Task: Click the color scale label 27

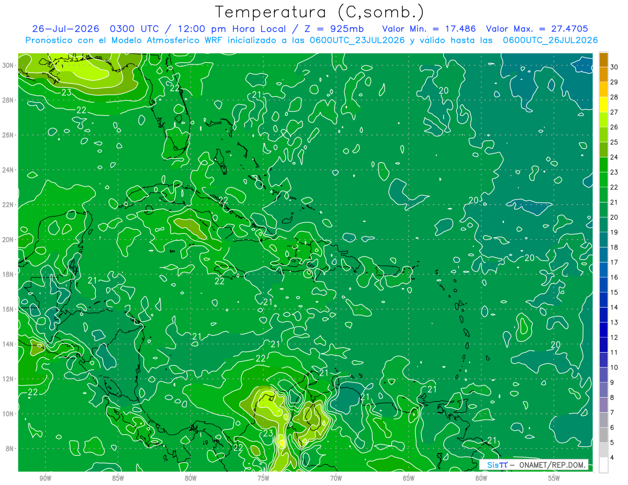Action: coord(614,112)
